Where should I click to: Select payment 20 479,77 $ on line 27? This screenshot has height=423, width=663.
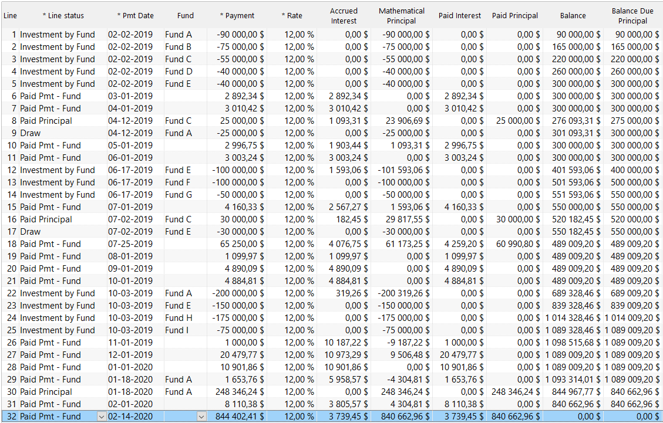point(242,355)
